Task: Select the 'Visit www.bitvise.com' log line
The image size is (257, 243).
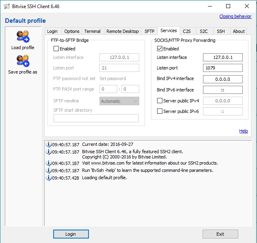Action: [x=150, y=163]
